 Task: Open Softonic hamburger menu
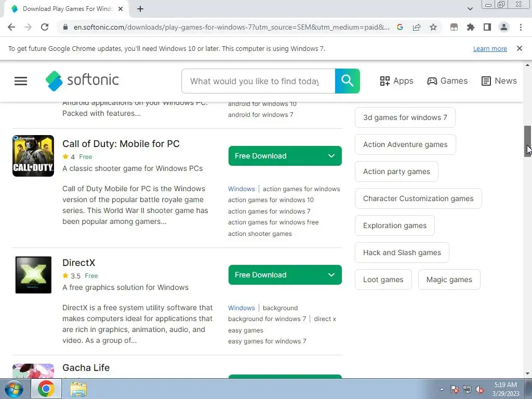pos(21,81)
